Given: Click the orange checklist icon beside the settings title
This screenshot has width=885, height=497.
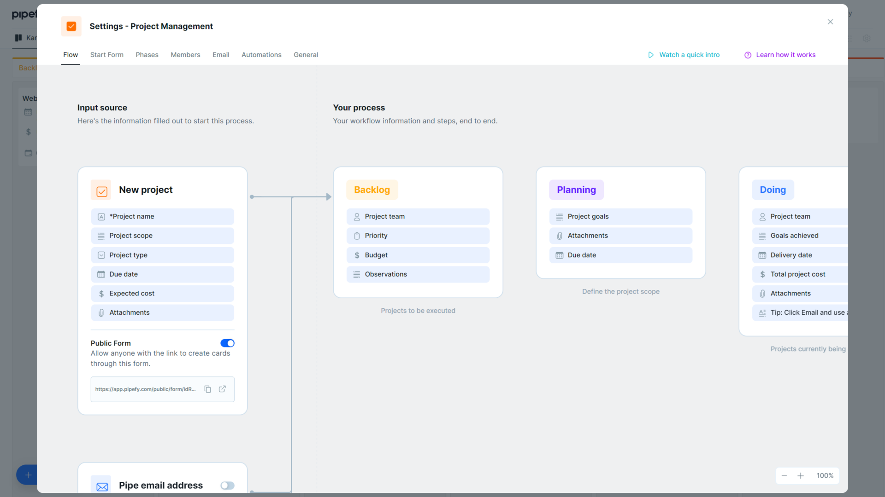Looking at the screenshot, I should point(71,26).
